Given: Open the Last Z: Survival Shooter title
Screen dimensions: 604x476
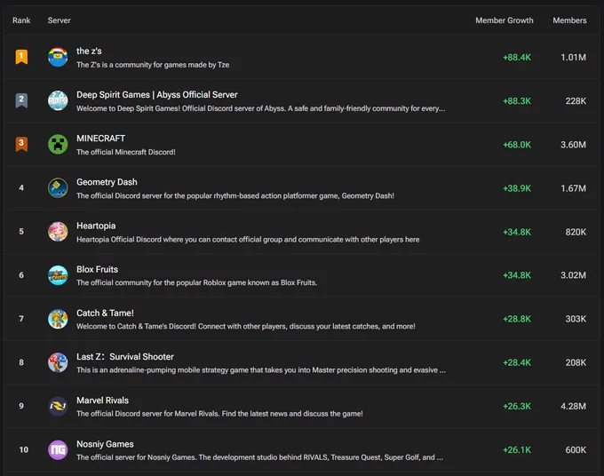Looking at the screenshot, I should [125, 357].
